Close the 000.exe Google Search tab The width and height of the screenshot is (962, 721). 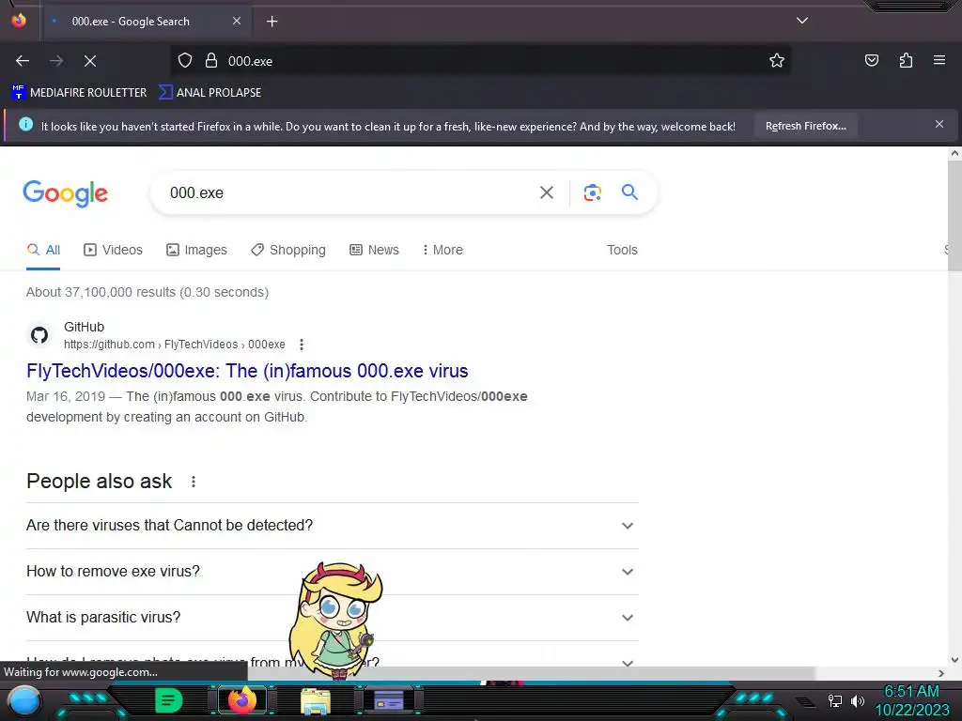tap(236, 21)
